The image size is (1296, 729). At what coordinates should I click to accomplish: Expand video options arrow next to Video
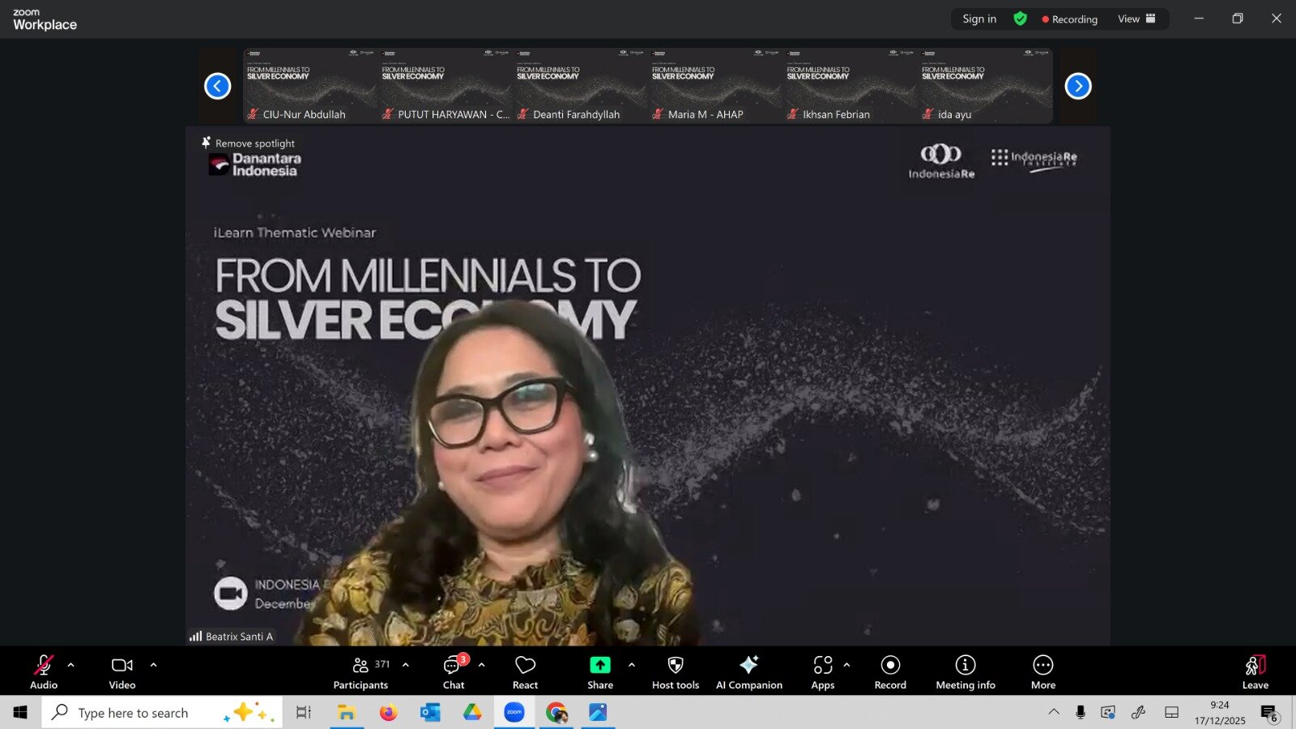pos(154,665)
